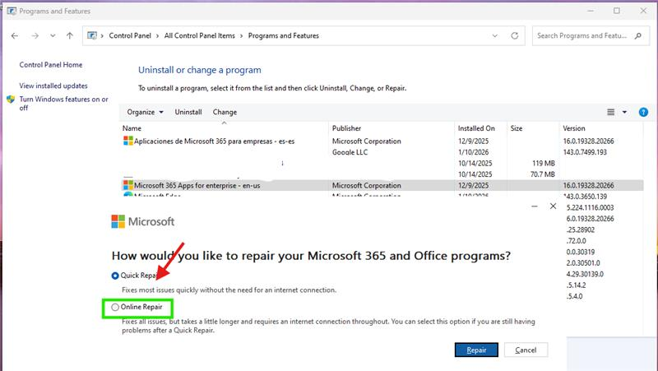Click the Cancel button
The height and width of the screenshot is (371, 658).
526,350
